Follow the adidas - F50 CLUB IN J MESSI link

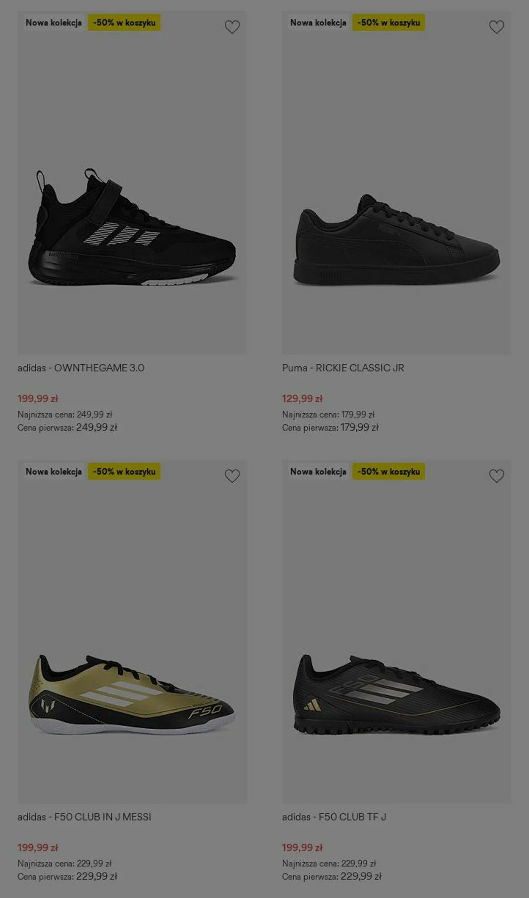click(x=84, y=817)
